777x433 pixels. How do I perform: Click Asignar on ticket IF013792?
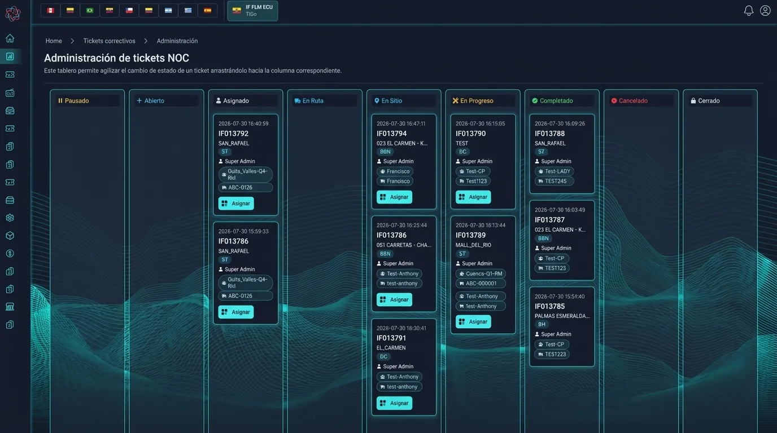pyautogui.click(x=236, y=204)
